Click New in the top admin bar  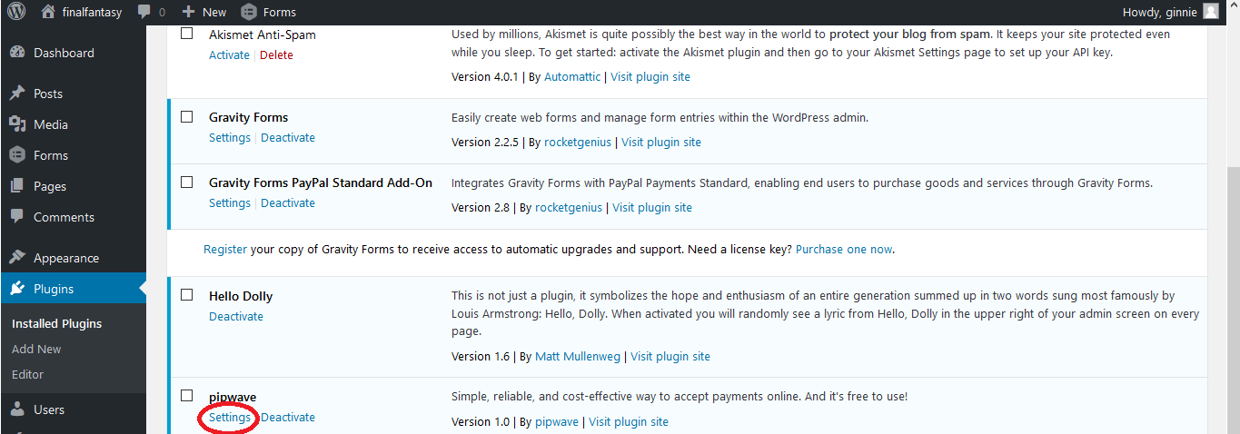tap(214, 12)
